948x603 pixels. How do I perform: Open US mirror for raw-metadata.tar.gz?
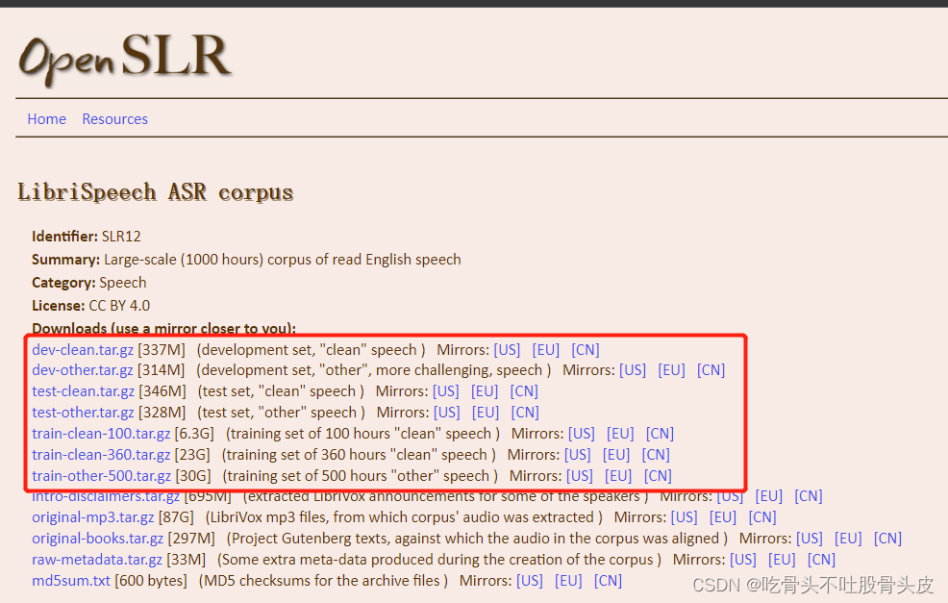743,560
